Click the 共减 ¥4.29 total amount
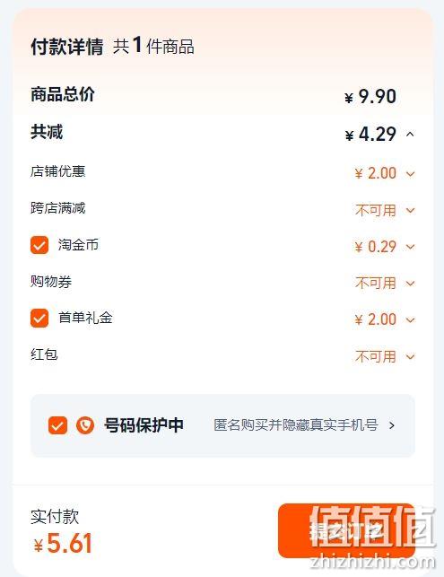This screenshot has width=444, height=577. tap(370, 134)
